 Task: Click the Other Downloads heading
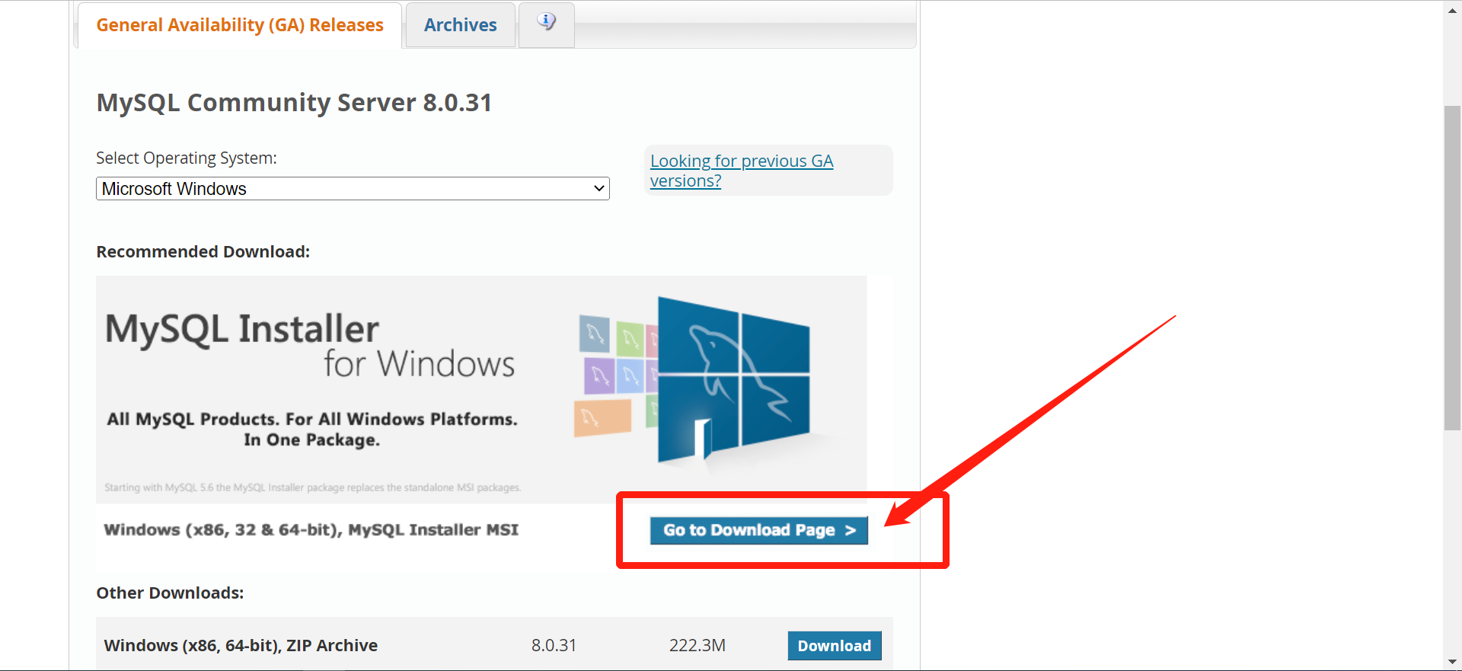tap(170, 593)
